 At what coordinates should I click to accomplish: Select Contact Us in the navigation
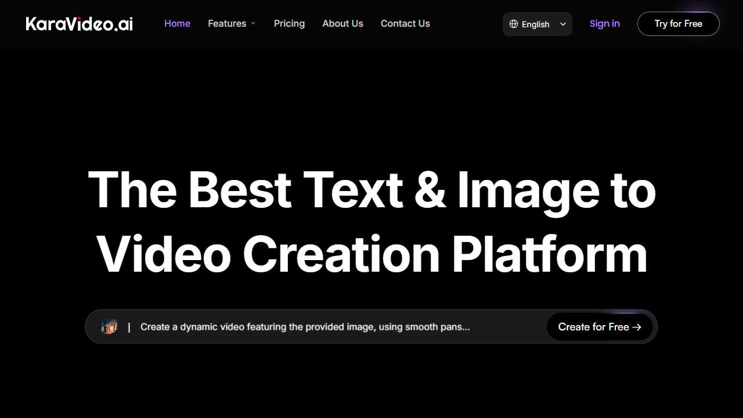point(405,23)
